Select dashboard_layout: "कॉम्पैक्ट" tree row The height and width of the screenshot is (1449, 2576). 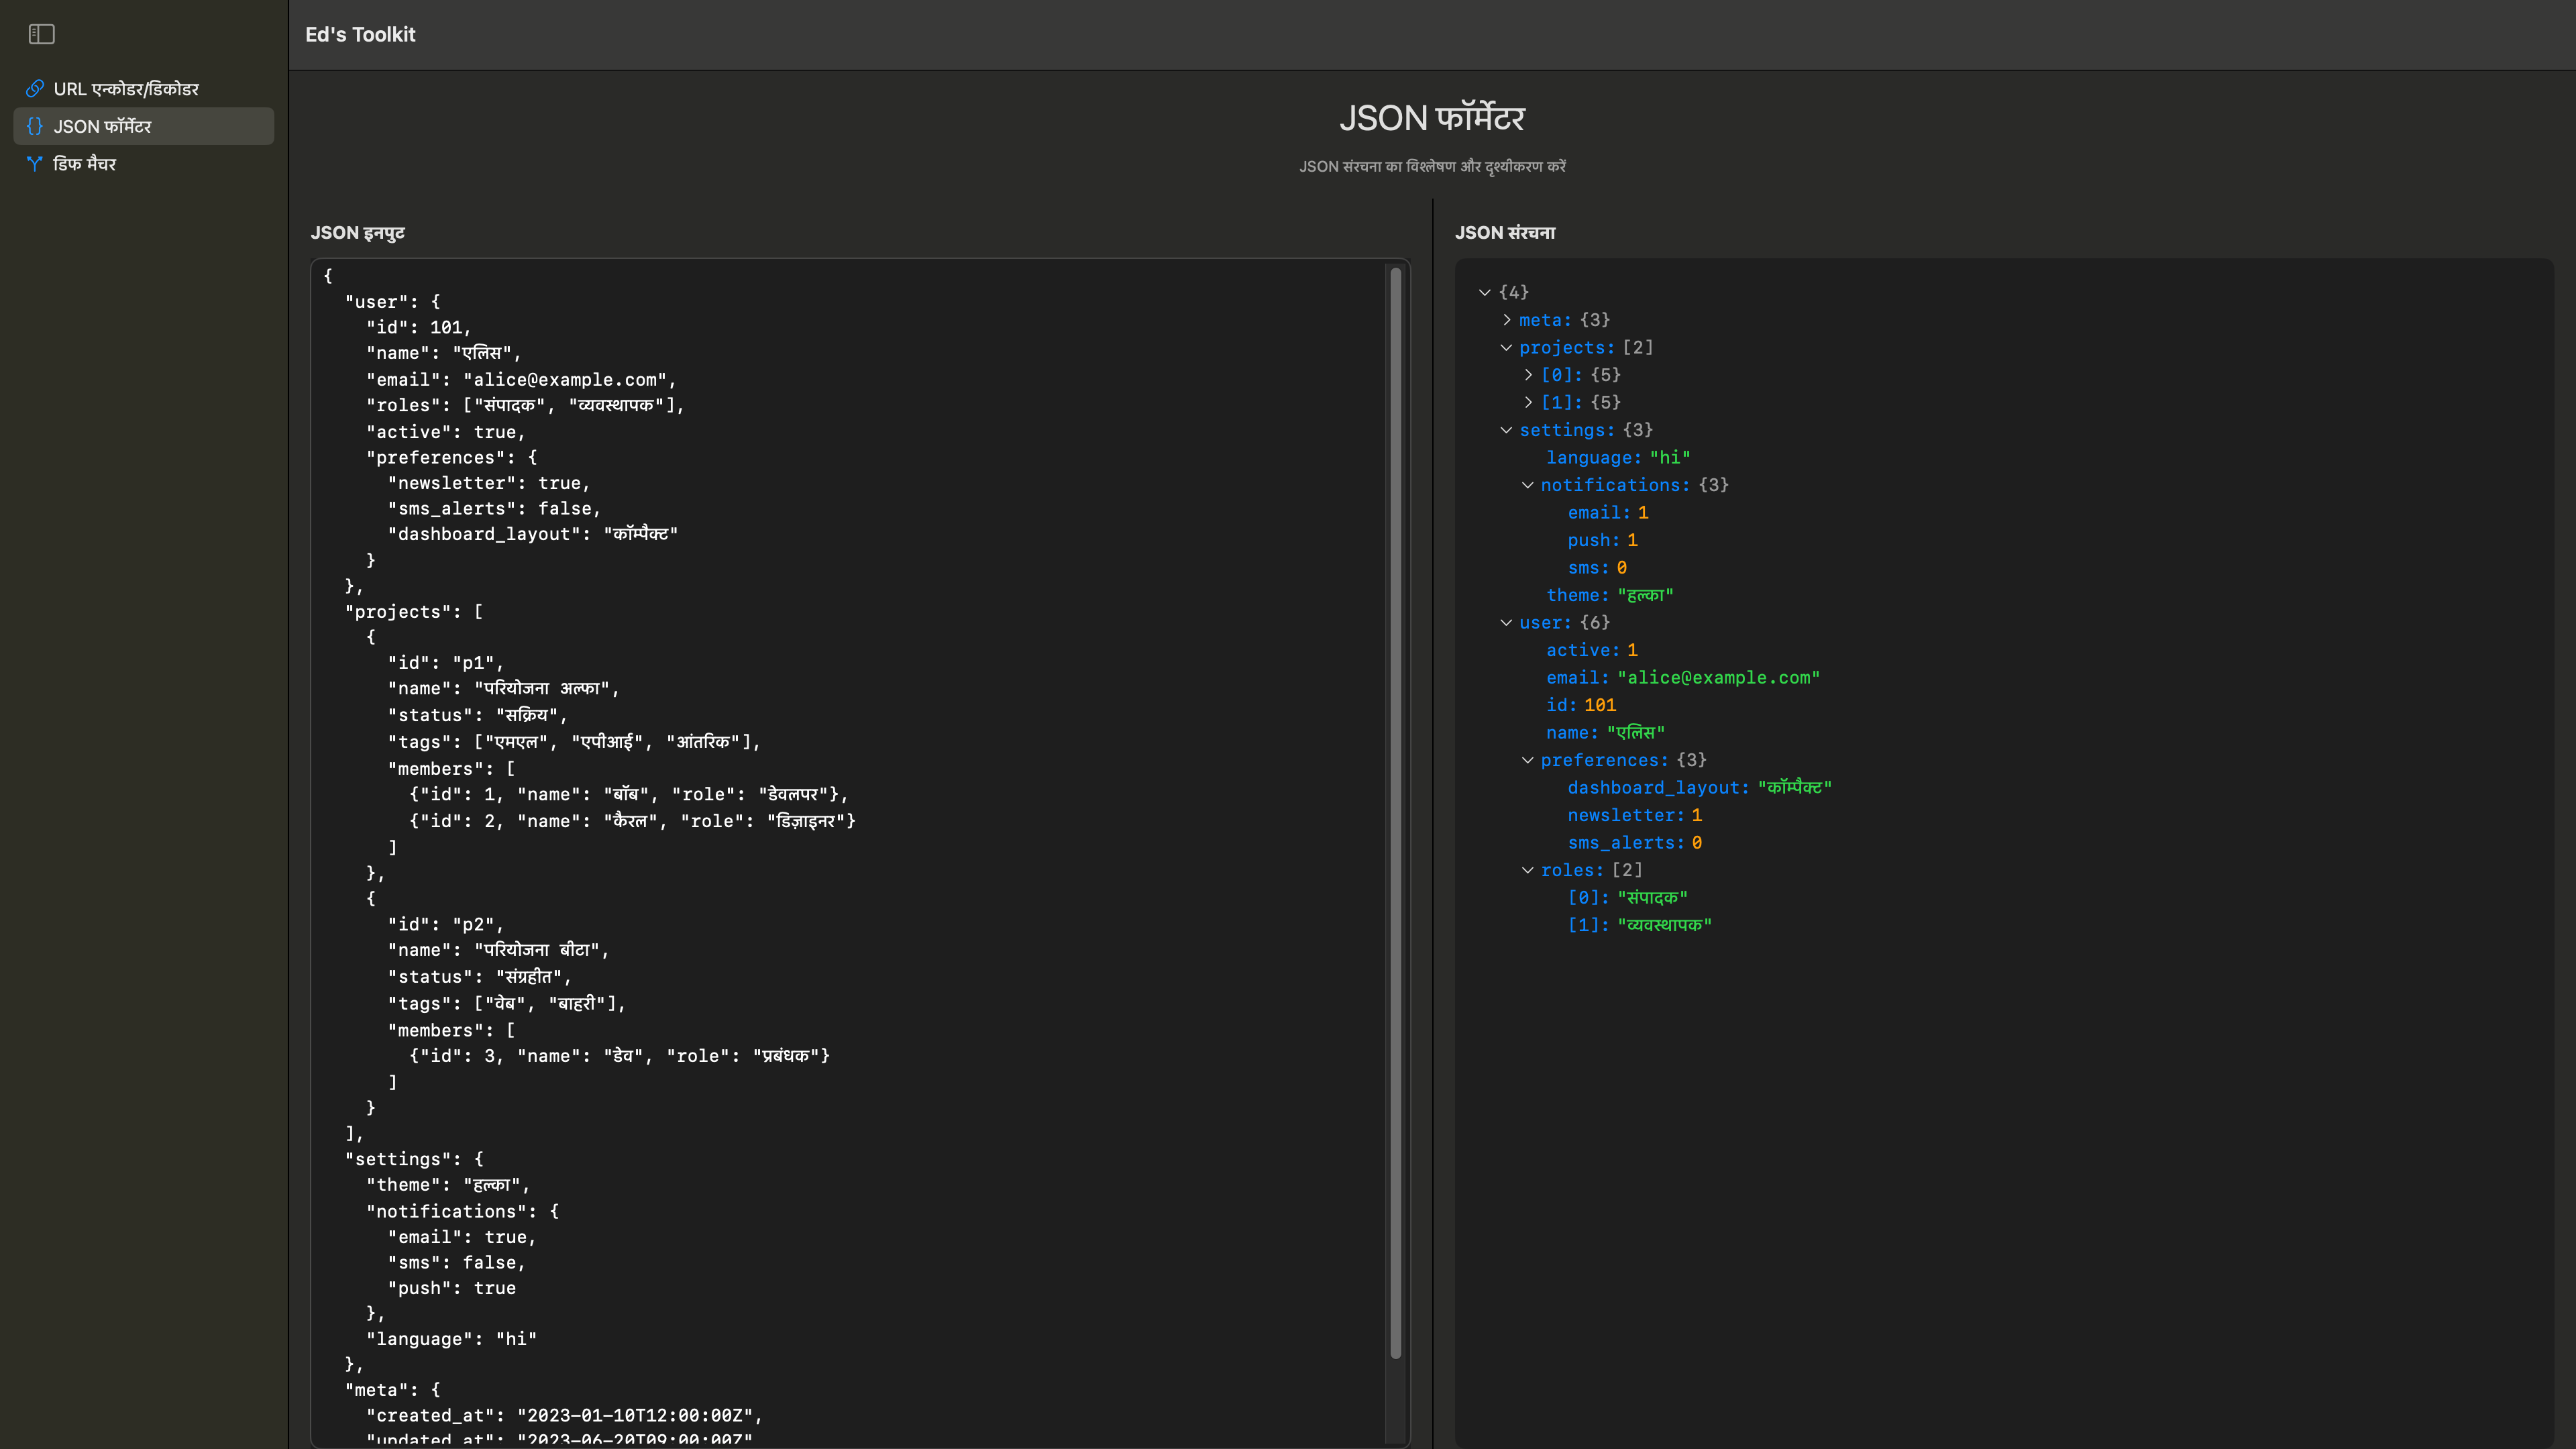pyautogui.click(x=1699, y=787)
